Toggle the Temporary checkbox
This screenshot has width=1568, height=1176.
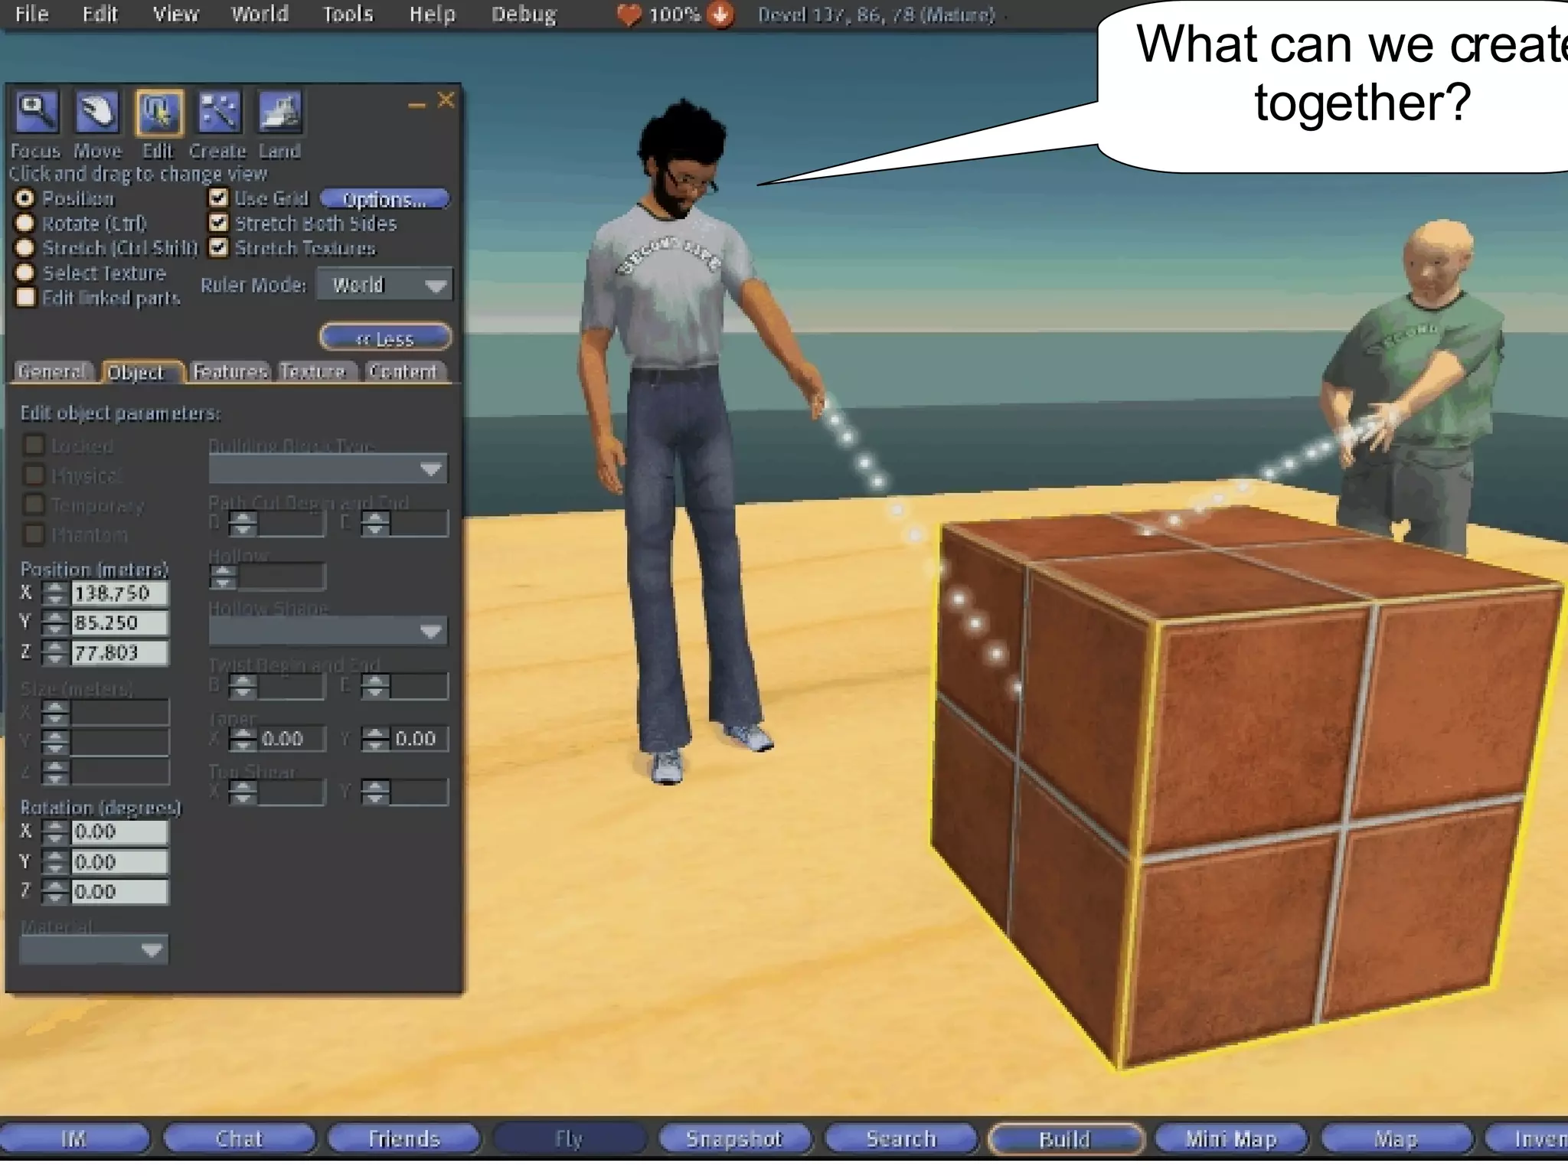click(x=34, y=505)
